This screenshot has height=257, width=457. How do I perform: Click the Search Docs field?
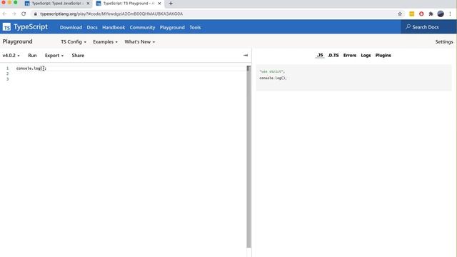pyautogui.click(x=428, y=27)
